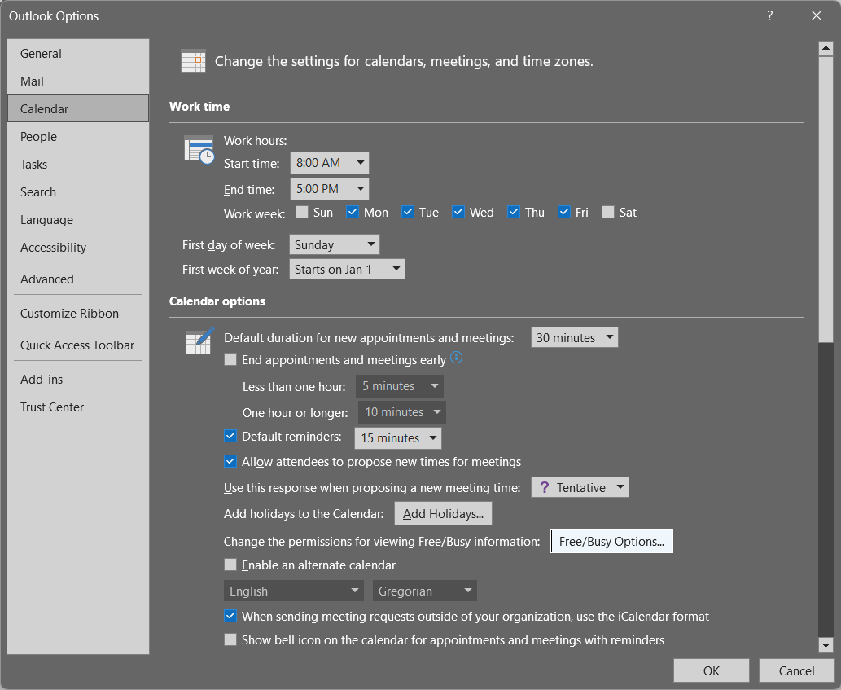The width and height of the screenshot is (841, 690).
Task: Open the Search options page
Action: coord(78,191)
